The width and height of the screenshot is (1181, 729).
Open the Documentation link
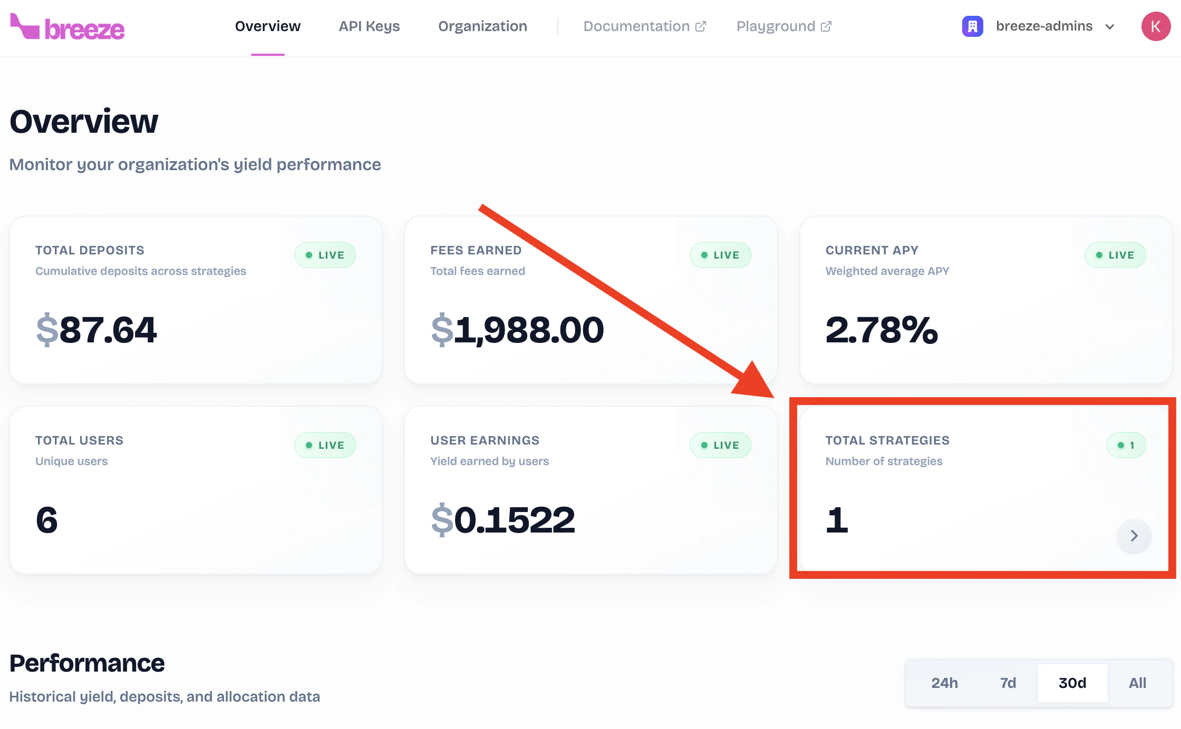pyautogui.click(x=636, y=26)
